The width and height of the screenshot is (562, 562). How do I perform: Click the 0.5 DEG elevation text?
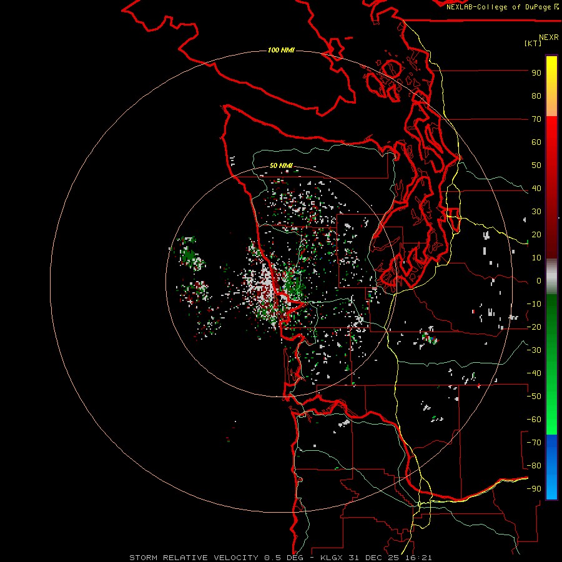coord(284,558)
